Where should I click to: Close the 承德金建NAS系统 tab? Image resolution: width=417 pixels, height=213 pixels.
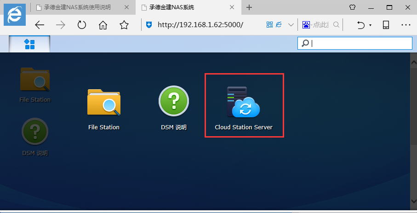[x=232, y=7]
